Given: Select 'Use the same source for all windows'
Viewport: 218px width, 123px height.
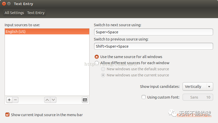Looking at the screenshot, I should click(97, 57).
